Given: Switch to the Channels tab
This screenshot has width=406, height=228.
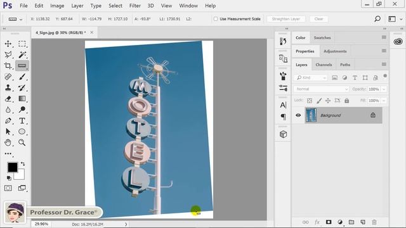Looking at the screenshot, I should coord(324,65).
